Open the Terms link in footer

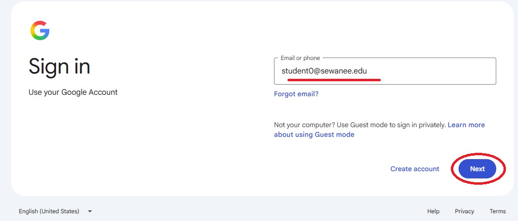(x=498, y=211)
